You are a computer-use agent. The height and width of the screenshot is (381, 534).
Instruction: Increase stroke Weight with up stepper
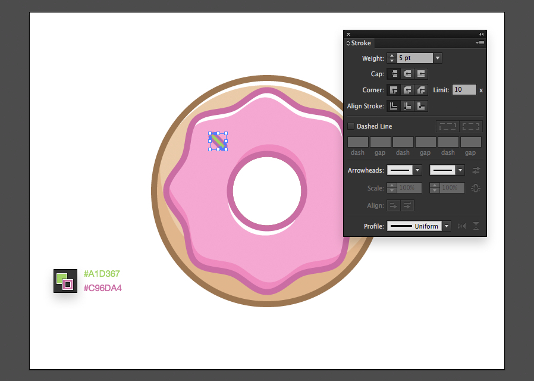(x=392, y=55)
